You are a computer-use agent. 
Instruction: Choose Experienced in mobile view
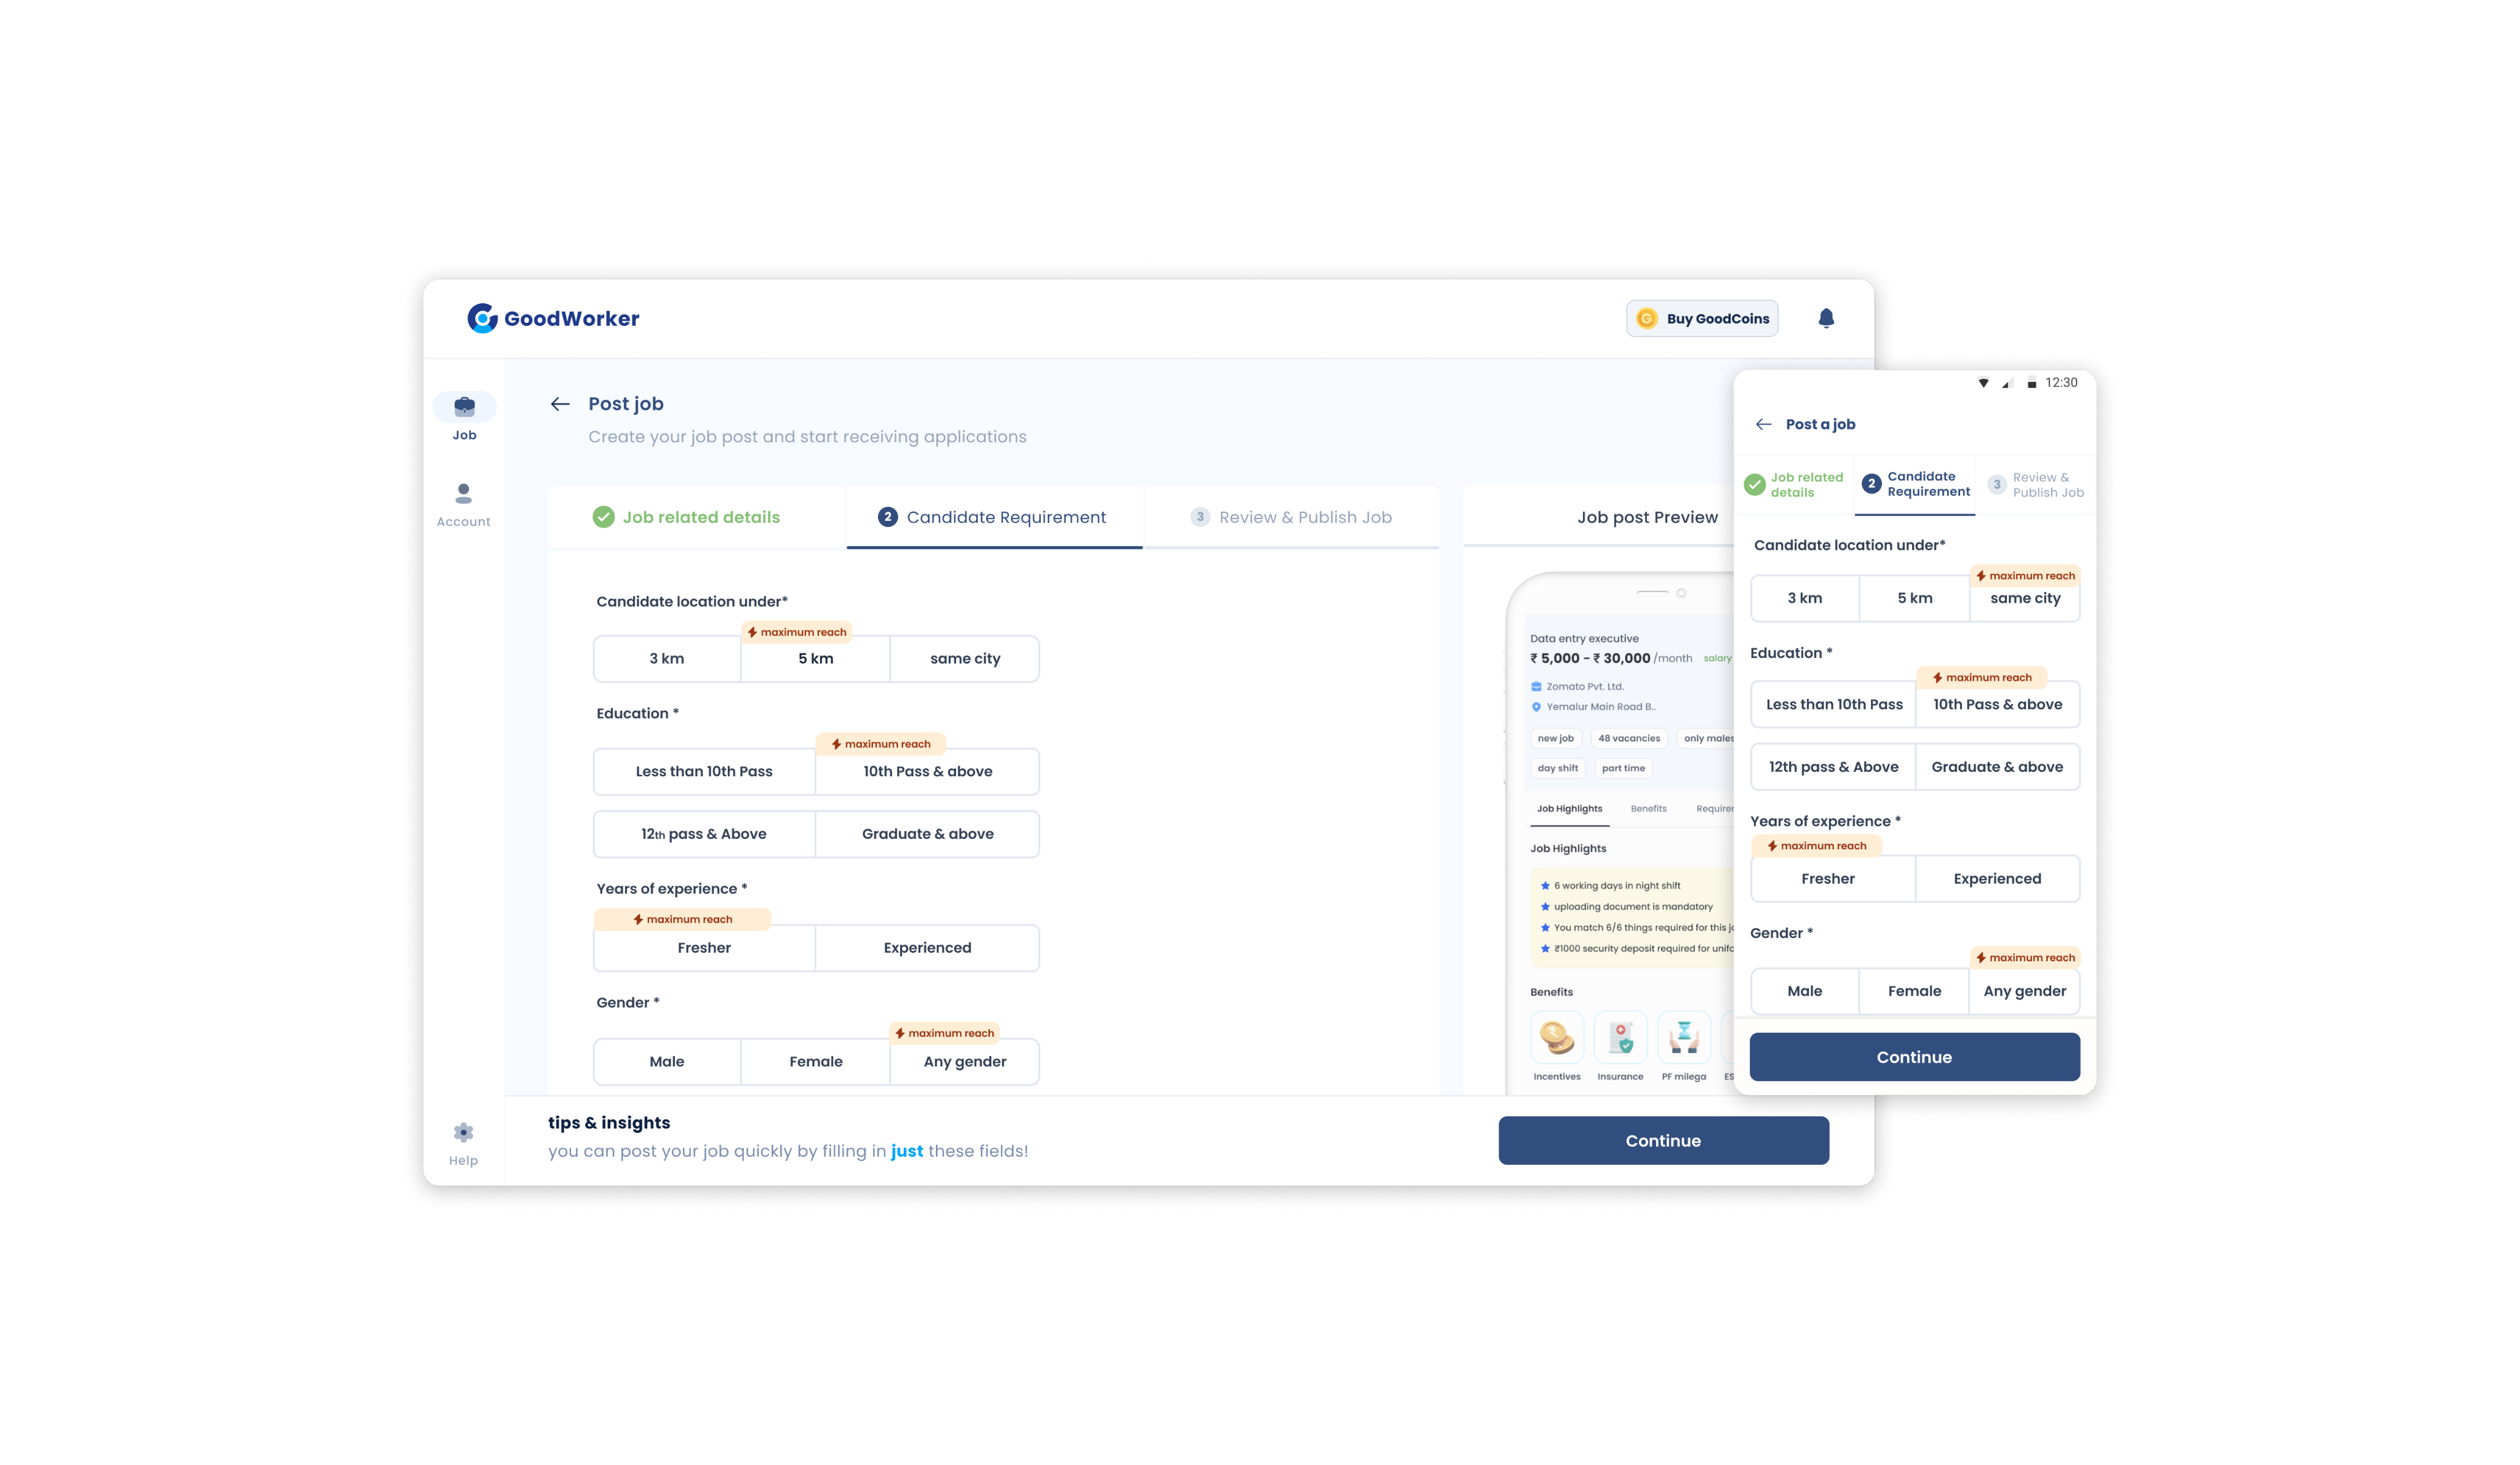pyautogui.click(x=1996, y=879)
